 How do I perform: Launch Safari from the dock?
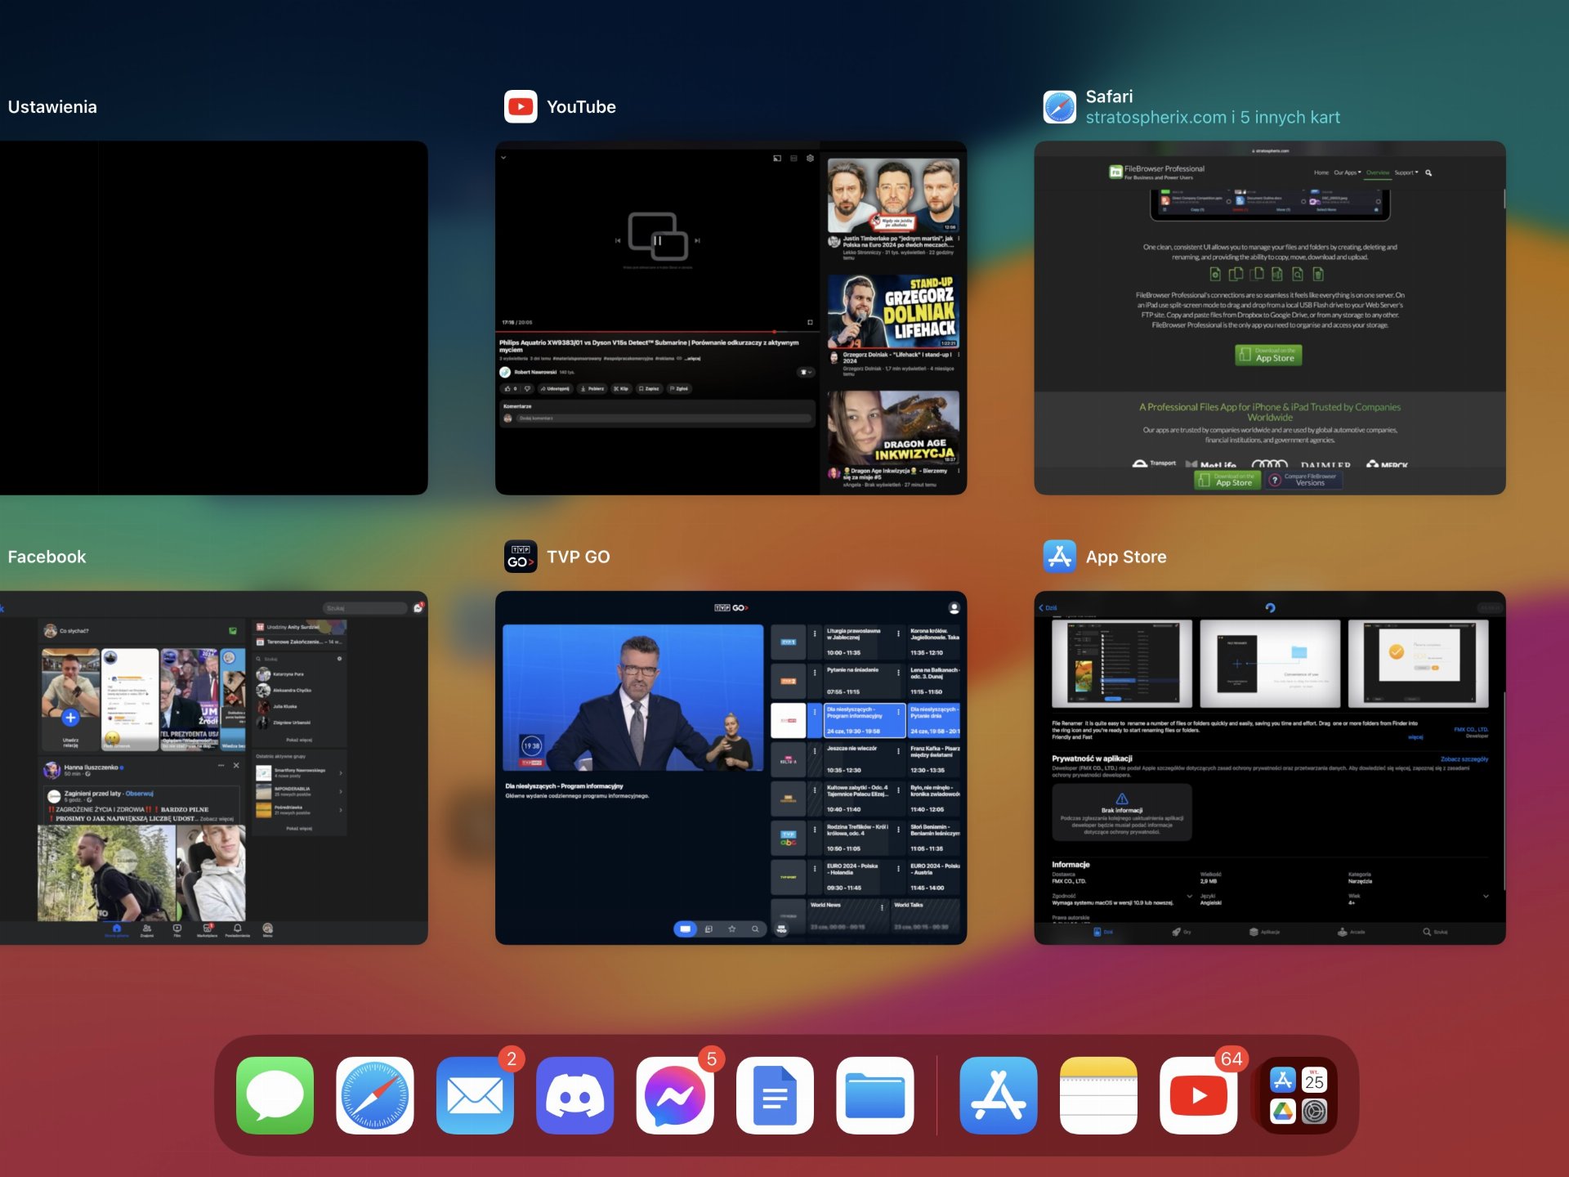pyautogui.click(x=374, y=1095)
